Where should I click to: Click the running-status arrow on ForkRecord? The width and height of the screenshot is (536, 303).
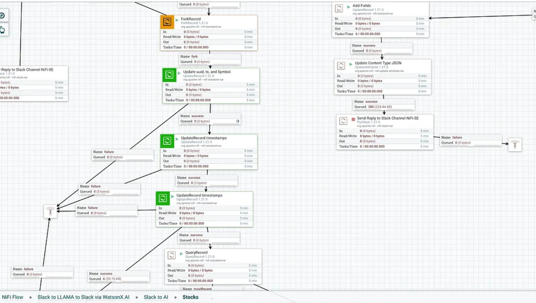pos(177,20)
